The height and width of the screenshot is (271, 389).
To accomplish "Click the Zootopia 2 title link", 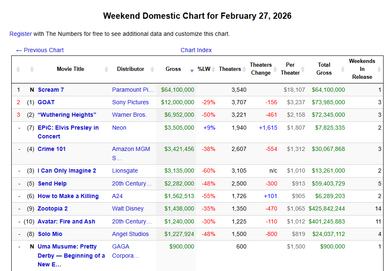I will pyautogui.click(x=53, y=208).
